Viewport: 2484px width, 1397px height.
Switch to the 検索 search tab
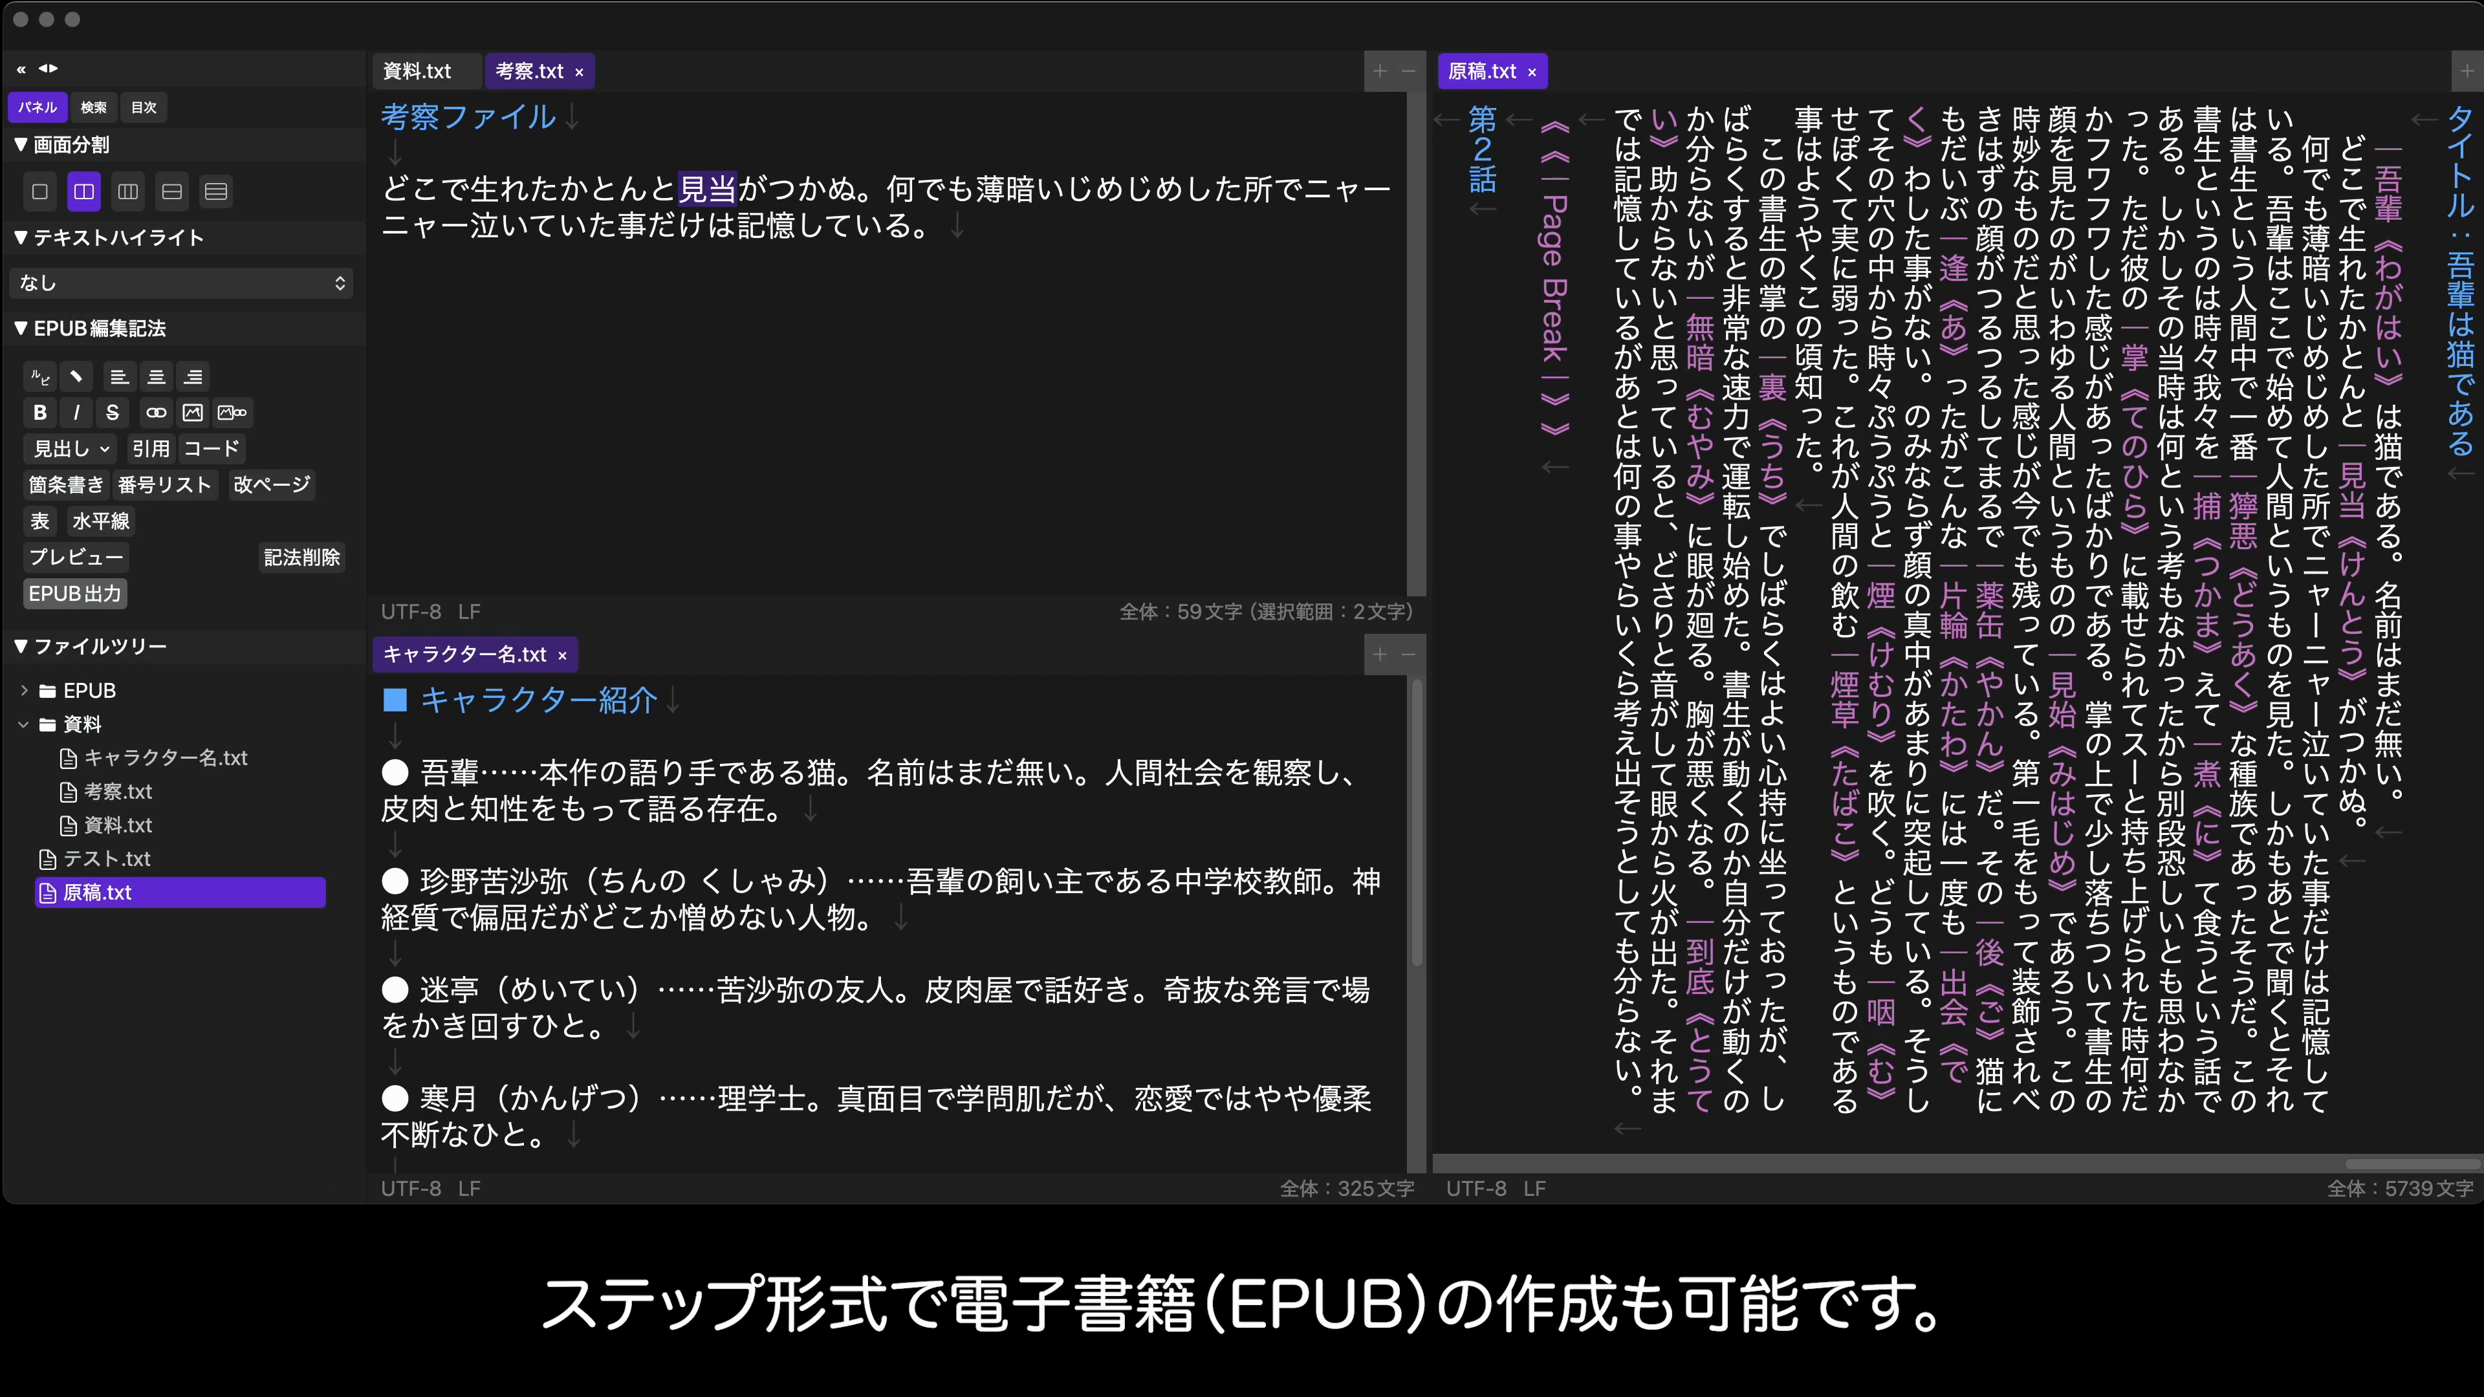coord(94,107)
